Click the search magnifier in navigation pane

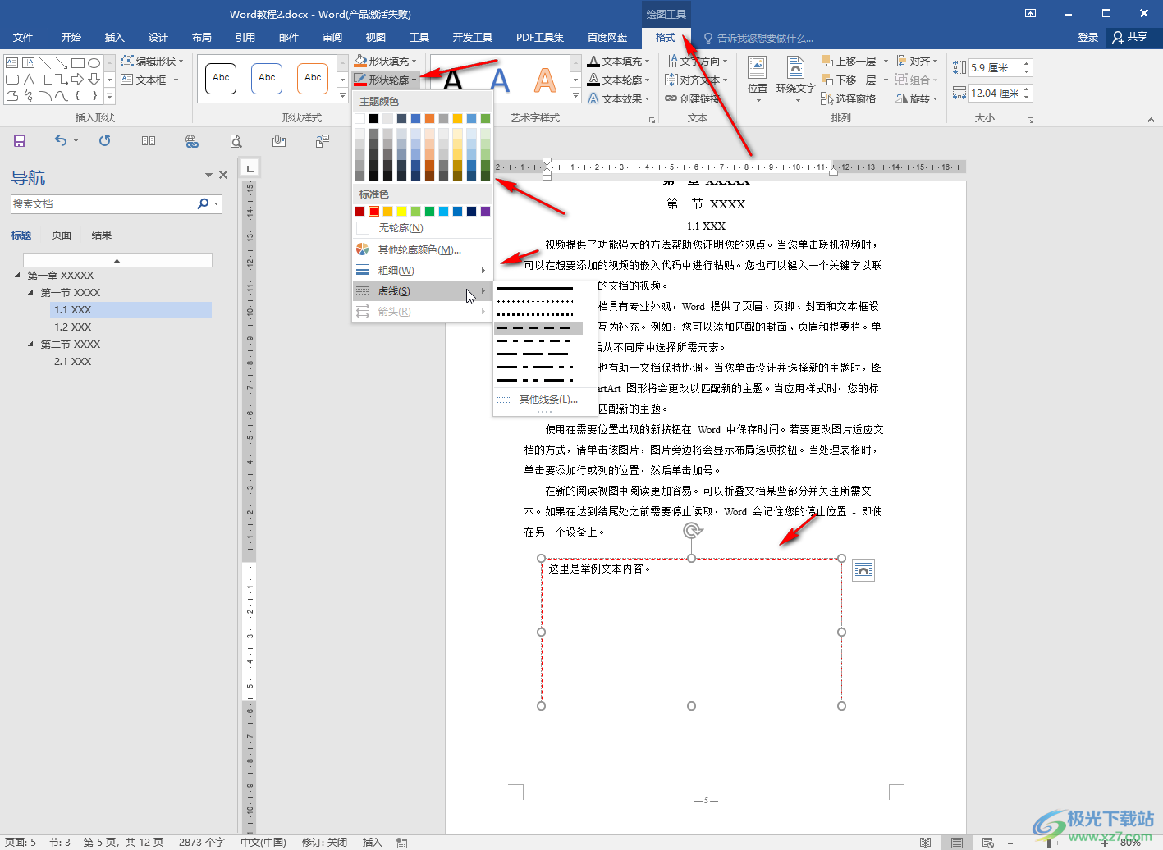coord(203,203)
